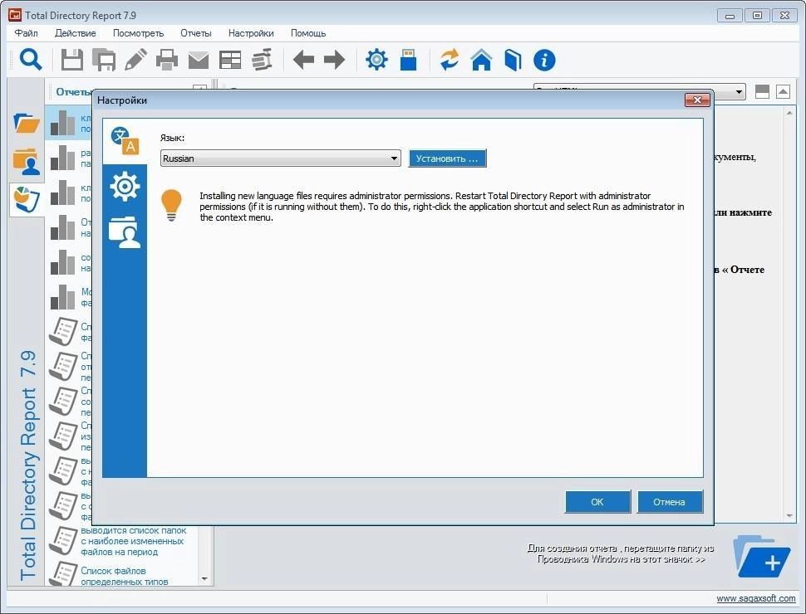This screenshot has height=614, width=806.
Task: Open the www.saqaxsoft.com link
Action: coord(755,598)
